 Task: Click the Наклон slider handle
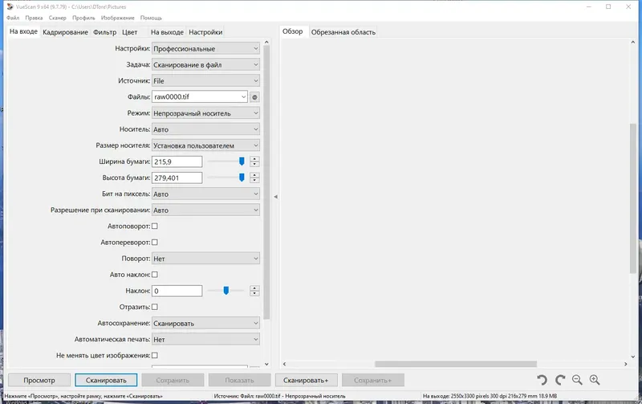(x=226, y=291)
